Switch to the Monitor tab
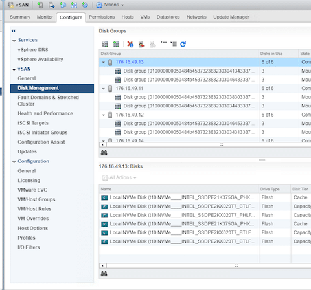The height and width of the screenshot is (290, 311). click(x=45, y=17)
